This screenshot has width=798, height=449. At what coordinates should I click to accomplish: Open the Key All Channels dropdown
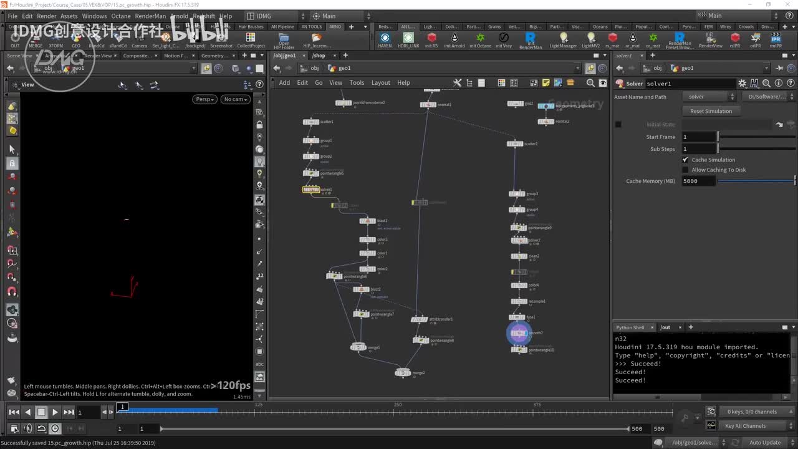coord(752,426)
